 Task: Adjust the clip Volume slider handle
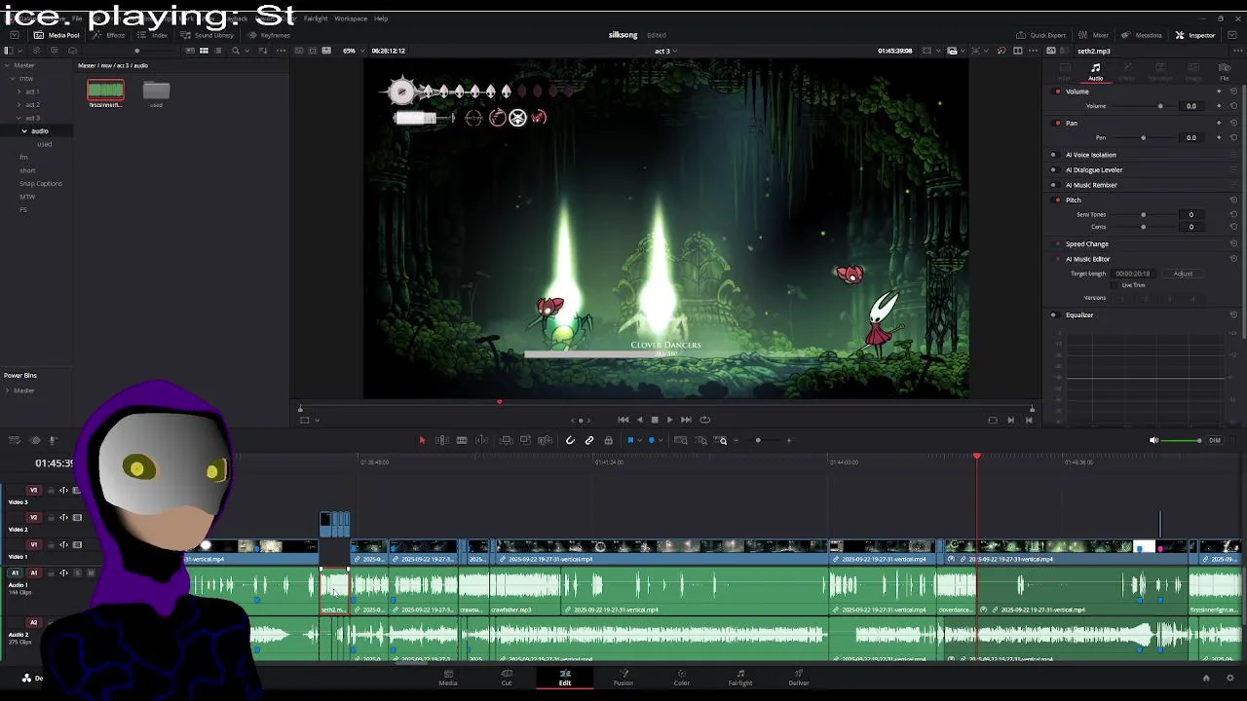pos(1160,106)
